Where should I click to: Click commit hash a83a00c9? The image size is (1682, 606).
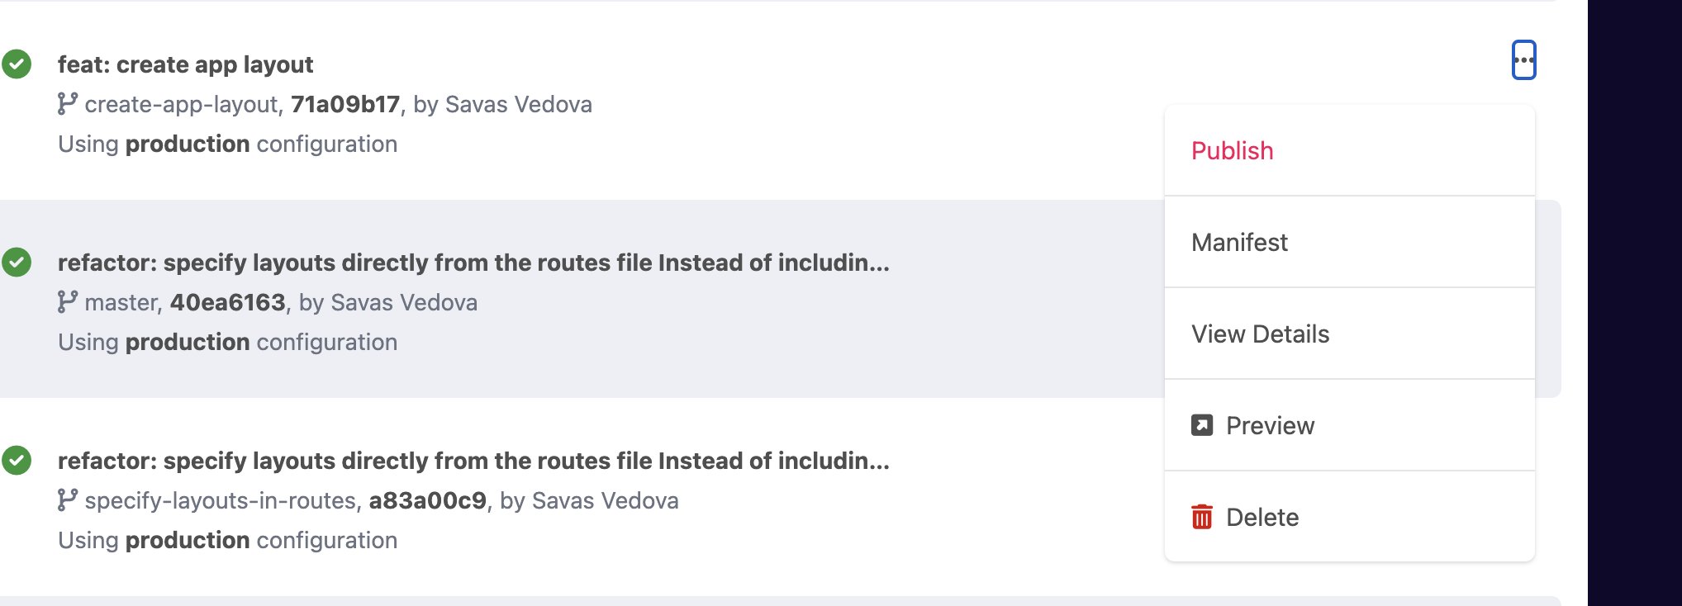click(427, 501)
